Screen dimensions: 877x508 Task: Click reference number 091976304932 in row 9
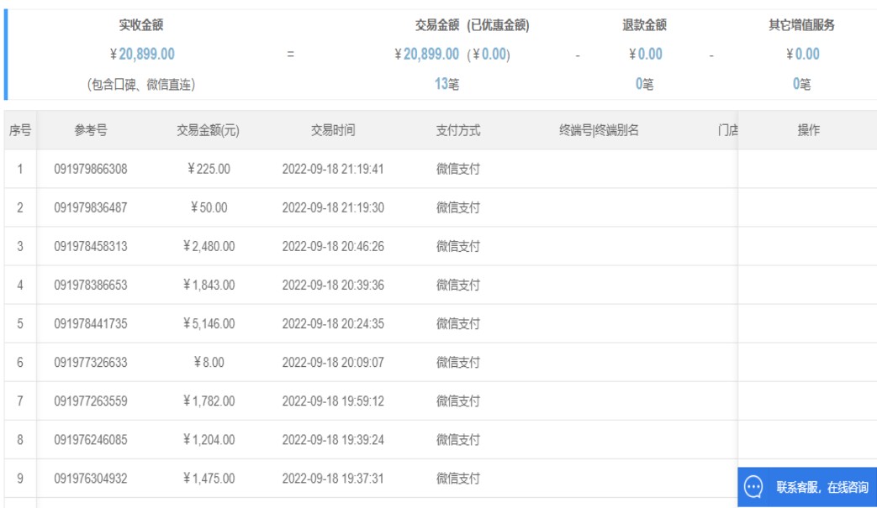[91, 478]
